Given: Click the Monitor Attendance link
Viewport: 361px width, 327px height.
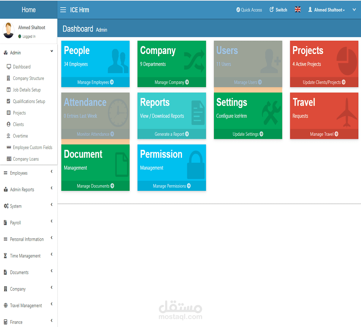Looking at the screenshot, I should (x=95, y=134).
